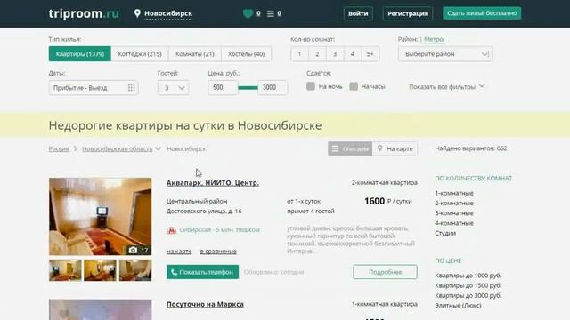
Task: Click the Россия breadcrumb link
Action: [59, 148]
